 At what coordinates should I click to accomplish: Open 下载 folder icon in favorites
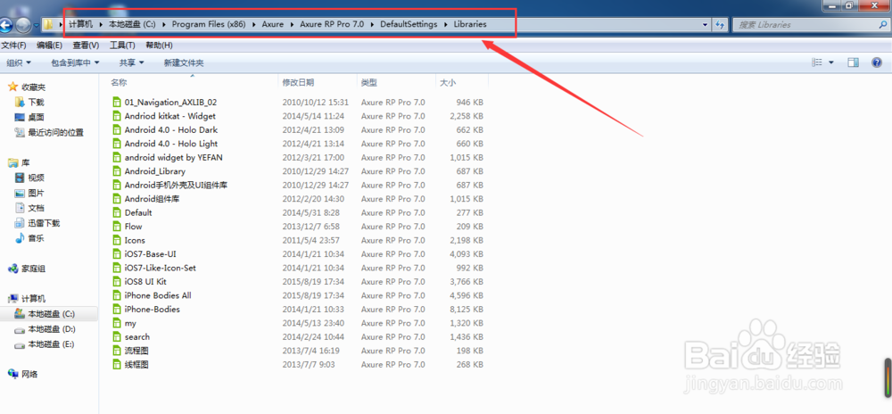[19, 103]
